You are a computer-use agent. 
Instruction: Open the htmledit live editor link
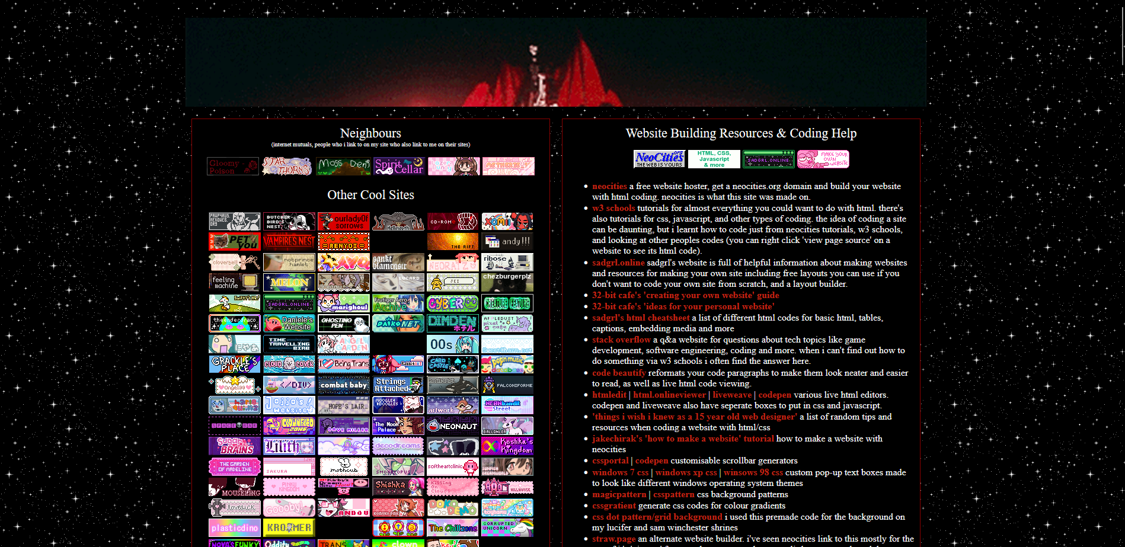point(609,395)
